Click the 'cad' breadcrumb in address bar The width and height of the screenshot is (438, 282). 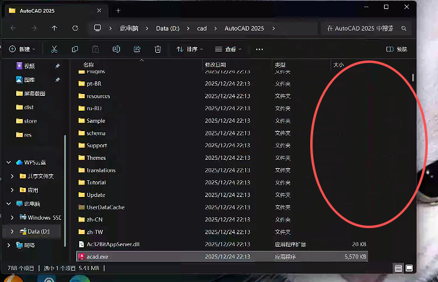(202, 28)
